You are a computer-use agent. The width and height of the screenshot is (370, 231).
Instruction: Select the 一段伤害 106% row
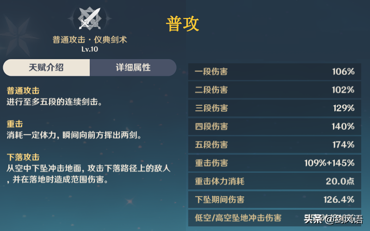(275, 72)
